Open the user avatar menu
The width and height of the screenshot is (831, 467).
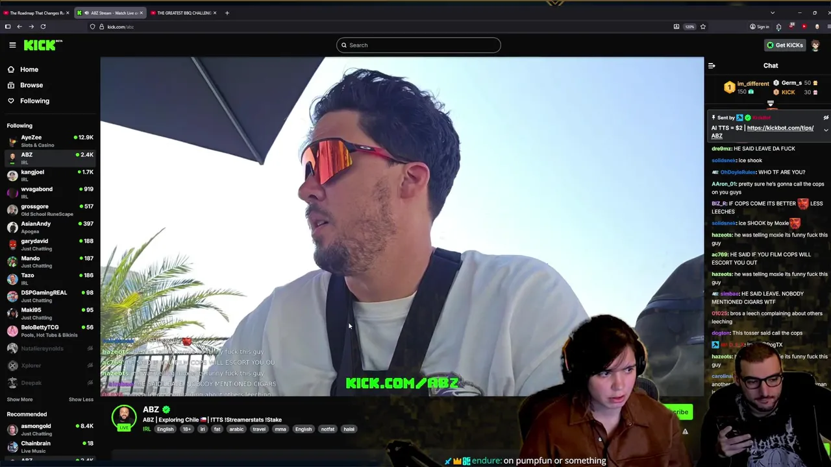pyautogui.click(x=815, y=45)
